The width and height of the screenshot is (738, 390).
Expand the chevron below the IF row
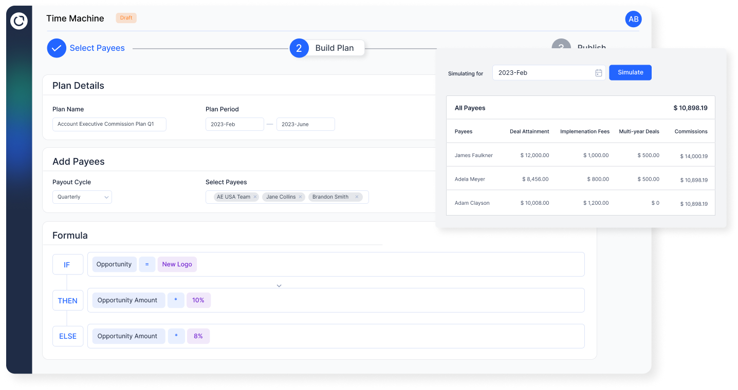(279, 285)
